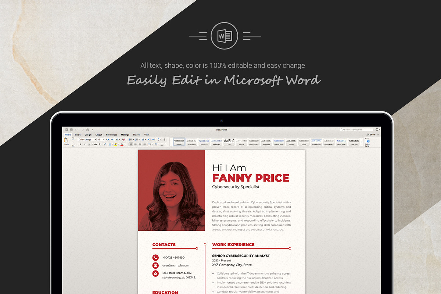Image resolution: width=441 pixels, height=294 pixels.
Task: Click the Sort A-Z icon
Action: coord(159,140)
